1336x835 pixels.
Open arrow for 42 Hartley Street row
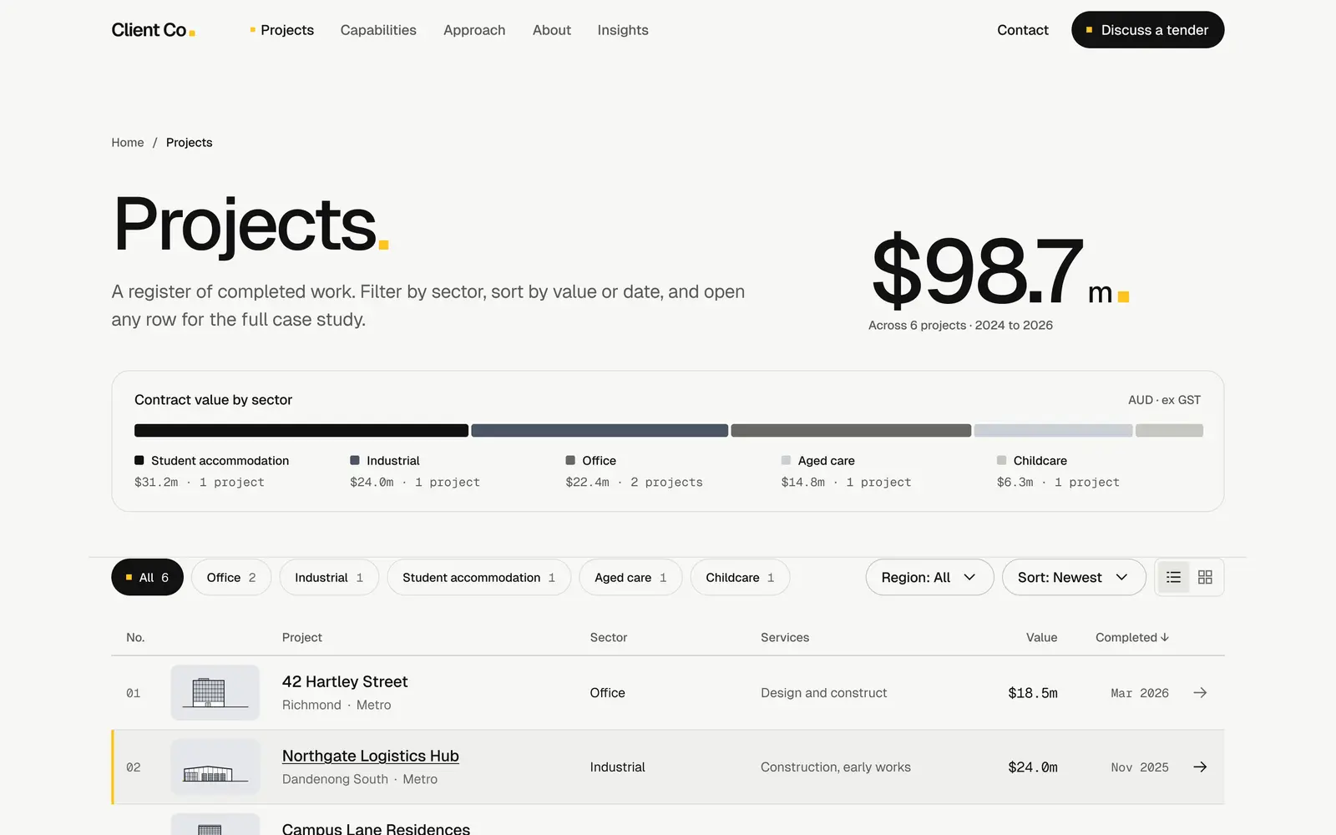[1200, 693]
